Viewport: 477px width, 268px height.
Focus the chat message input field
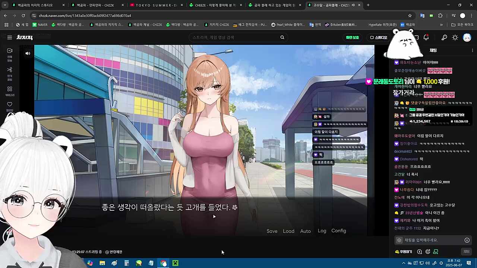[432, 240]
